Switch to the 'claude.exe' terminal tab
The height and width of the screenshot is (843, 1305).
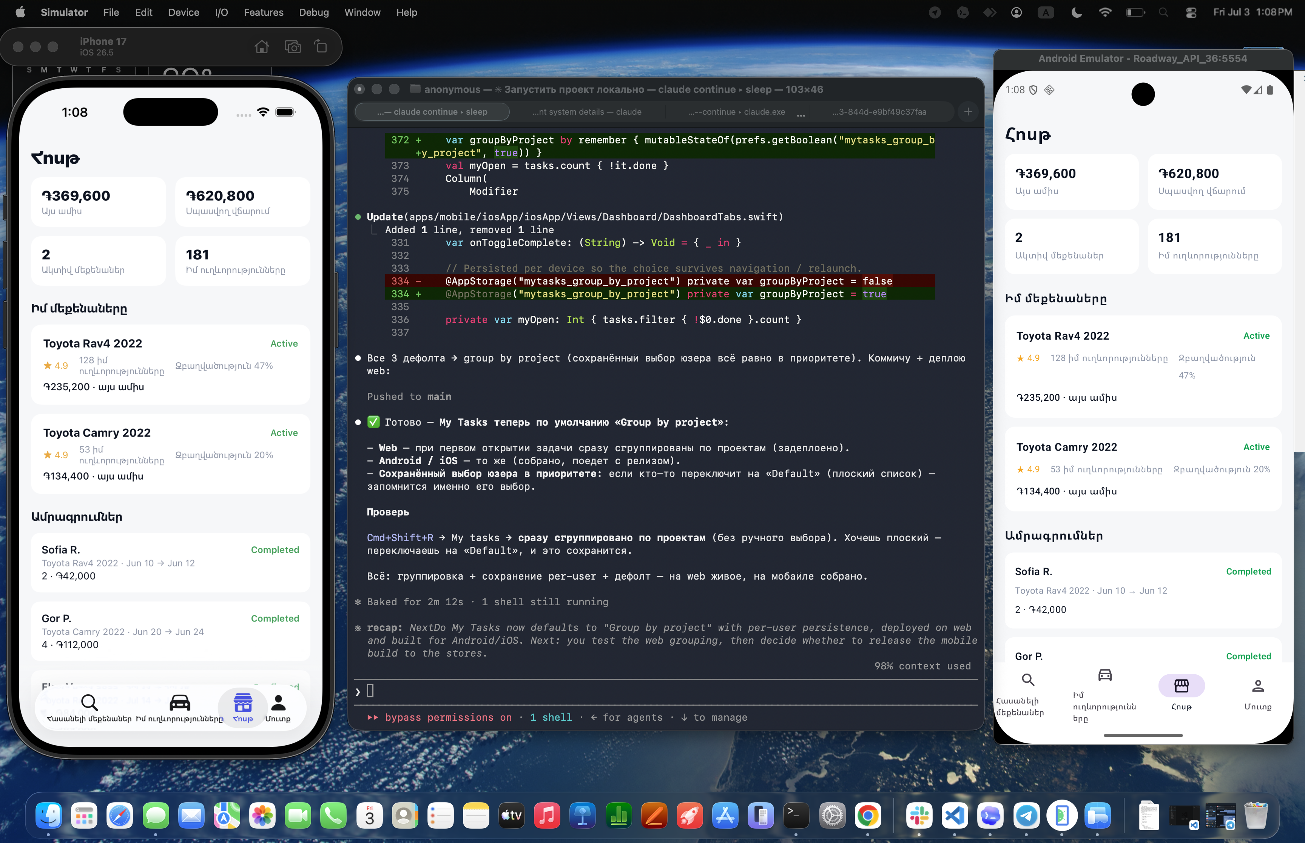pos(737,112)
